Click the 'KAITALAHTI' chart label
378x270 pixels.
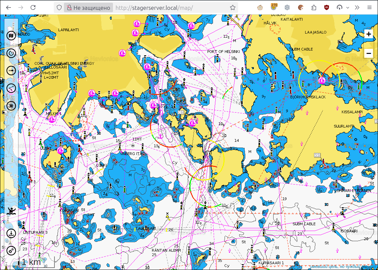point(292,19)
